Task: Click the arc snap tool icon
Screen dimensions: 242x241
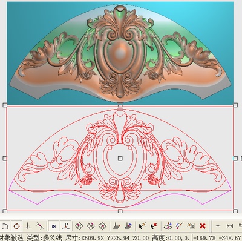Action: click(5, 226)
